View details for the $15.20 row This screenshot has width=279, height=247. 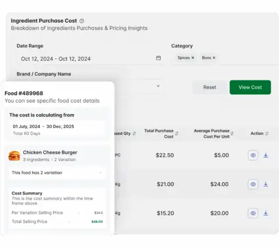253,213
